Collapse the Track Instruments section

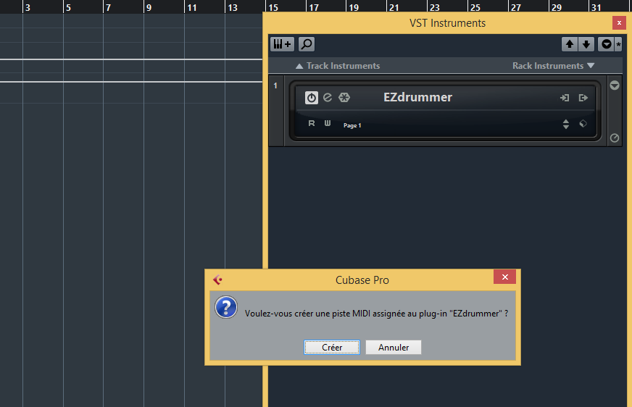(x=338, y=66)
